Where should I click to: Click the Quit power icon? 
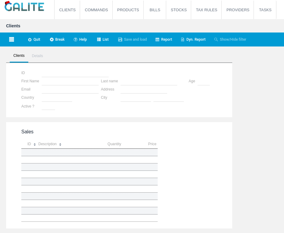coord(30,39)
